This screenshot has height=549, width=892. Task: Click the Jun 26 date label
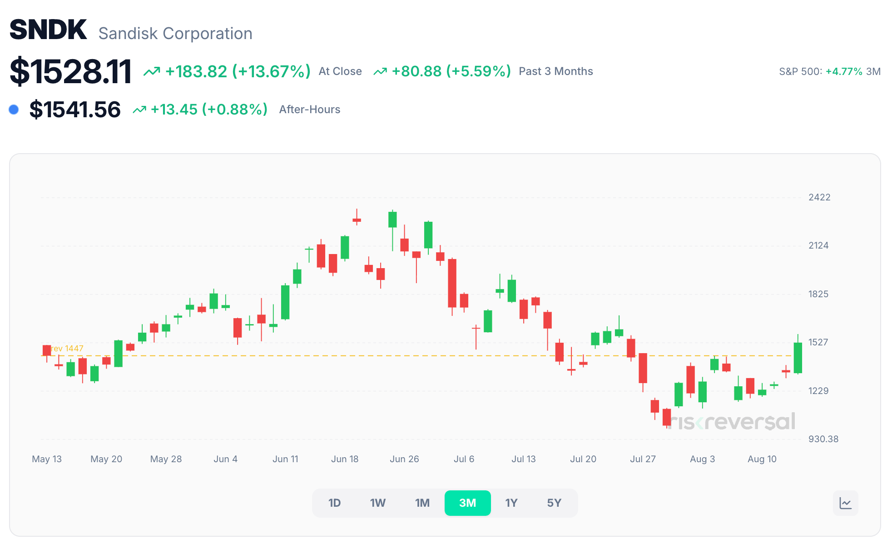click(x=404, y=459)
